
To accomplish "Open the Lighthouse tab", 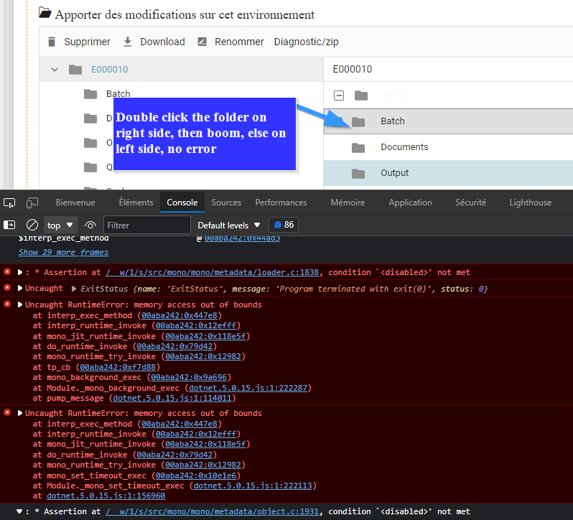I will tap(530, 203).
